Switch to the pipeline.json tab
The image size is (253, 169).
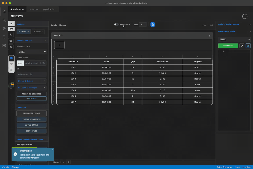point(50,9)
